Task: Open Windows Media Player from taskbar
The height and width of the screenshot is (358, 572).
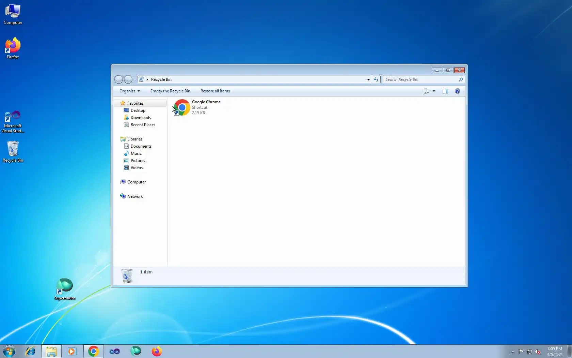Action: [x=72, y=351]
